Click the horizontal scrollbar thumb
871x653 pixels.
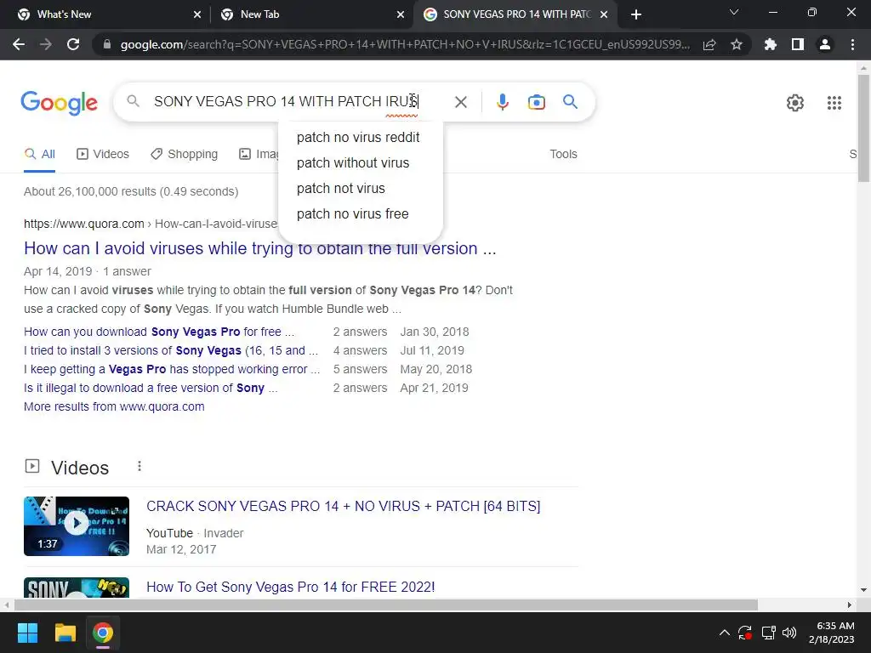[386, 605]
